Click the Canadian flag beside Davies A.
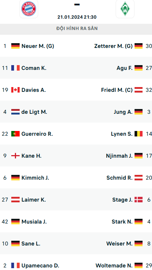Image resolution: width=152 pixels, height=270 pixels. point(15,90)
